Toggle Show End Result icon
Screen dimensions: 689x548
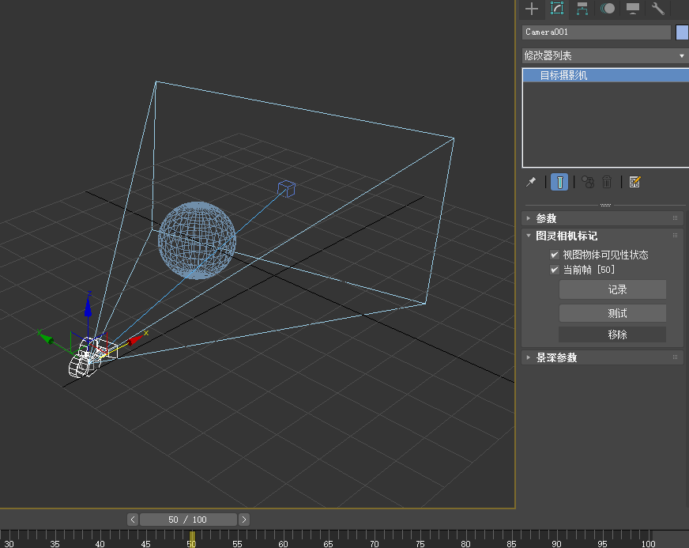[x=559, y=182]
